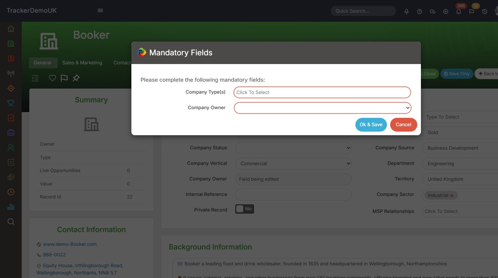
Task: Go to Home in the sidebar
Action: point(11,29)
